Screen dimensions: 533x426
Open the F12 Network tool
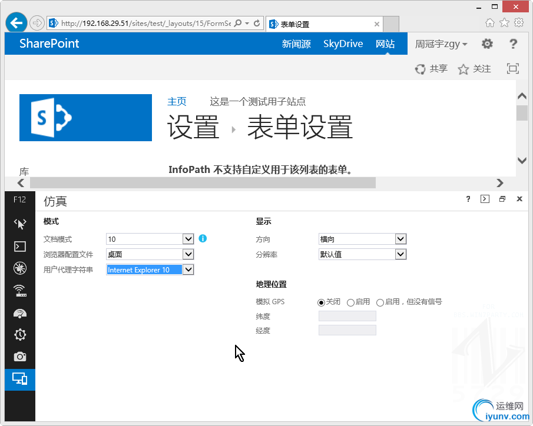(19, 291)
